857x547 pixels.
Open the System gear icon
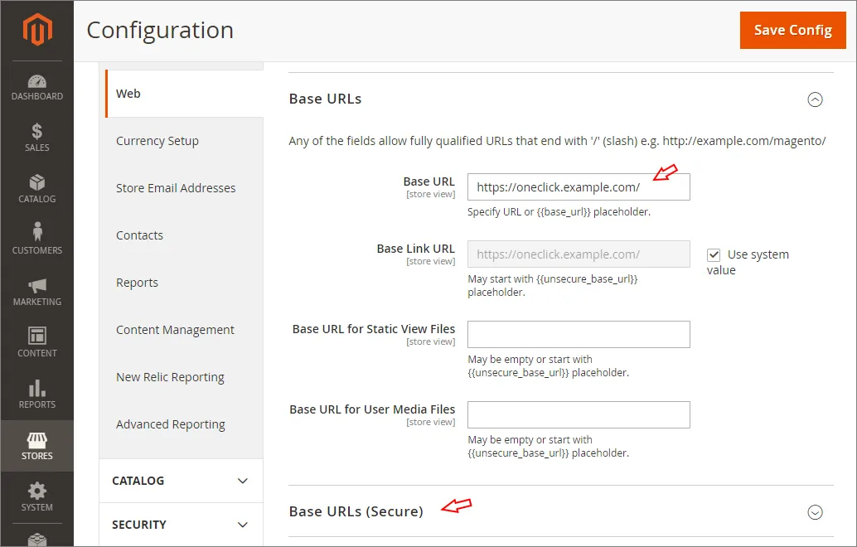pyautogui.click(x=37, y=491)
